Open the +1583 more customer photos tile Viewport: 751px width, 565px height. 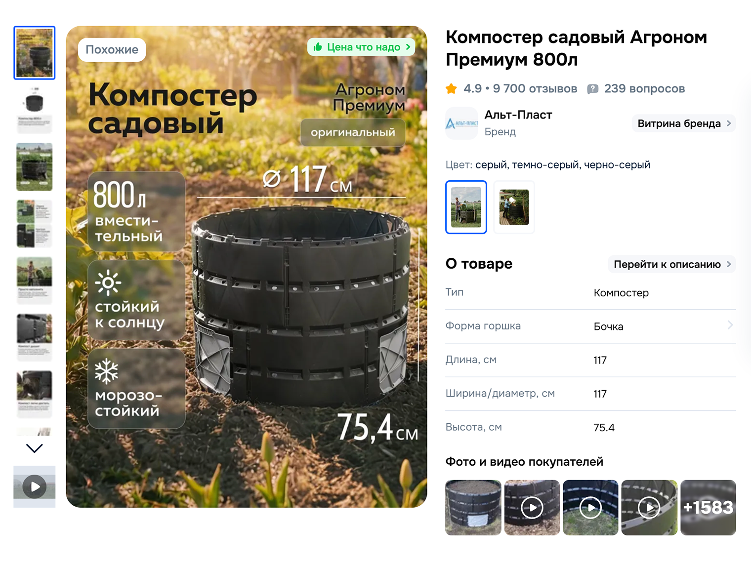(708, 508)
